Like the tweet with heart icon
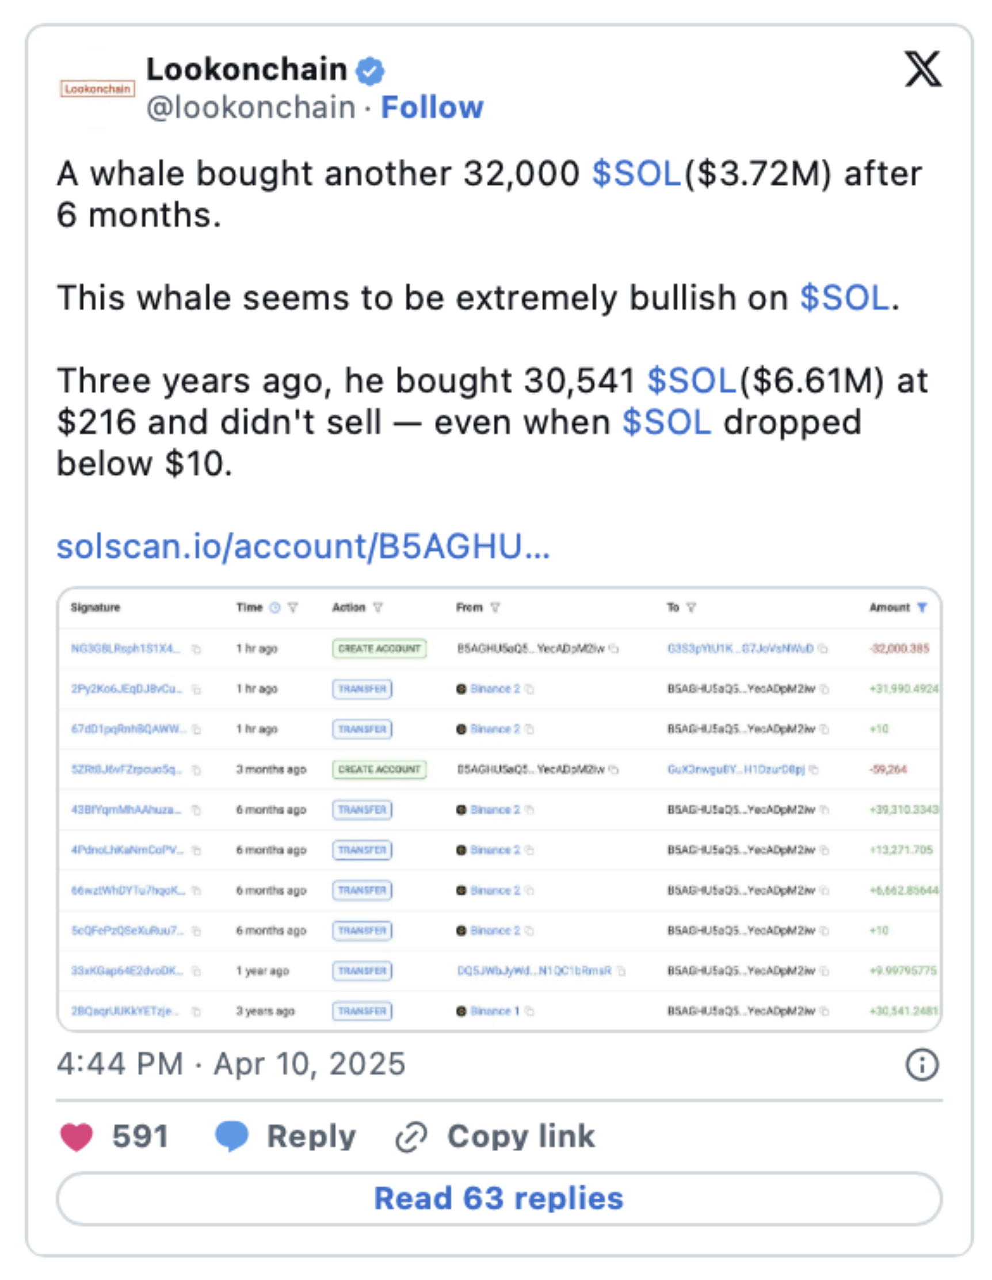Image resolution: width=992 pixels, height=1280 pixels. pyautogui.click(x=77, y=1137)
